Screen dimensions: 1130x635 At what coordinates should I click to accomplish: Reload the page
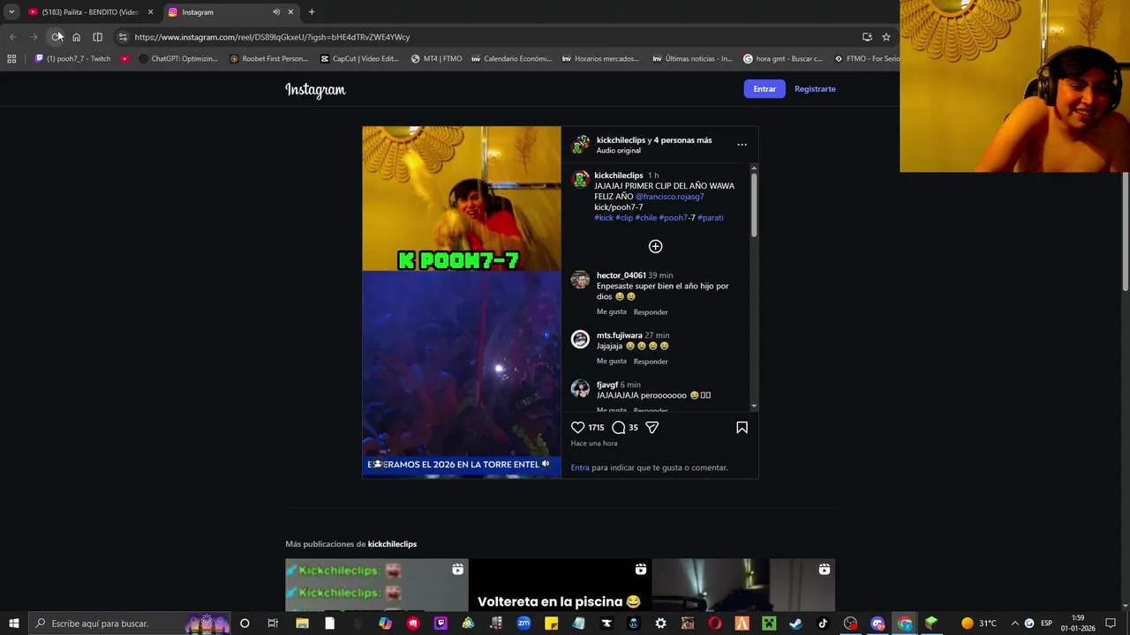(x=56, y=37)
